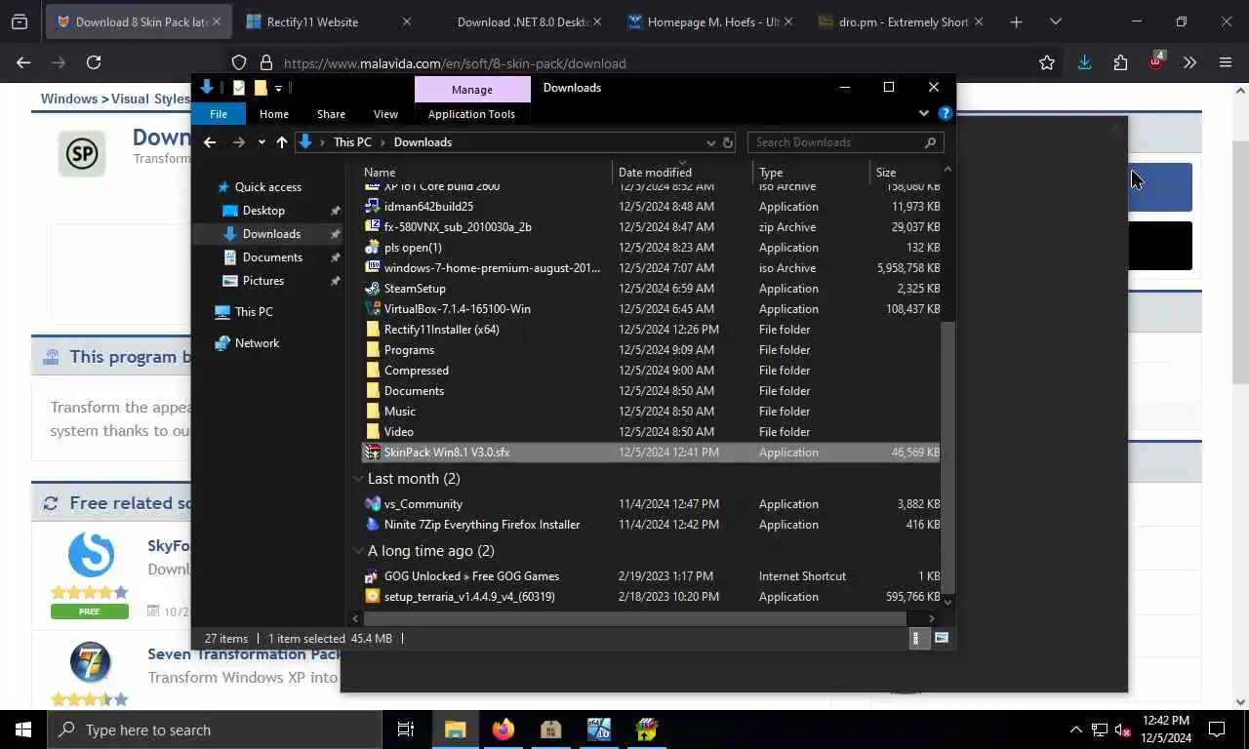Viewport: 1249px width, 749px height.
Task: Select VirtualBox-7.1.4 installer icon
Action: tap(372, 309)
